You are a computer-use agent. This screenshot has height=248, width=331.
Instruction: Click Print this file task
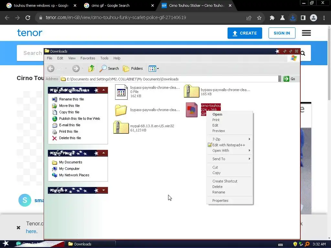[69, 132]
